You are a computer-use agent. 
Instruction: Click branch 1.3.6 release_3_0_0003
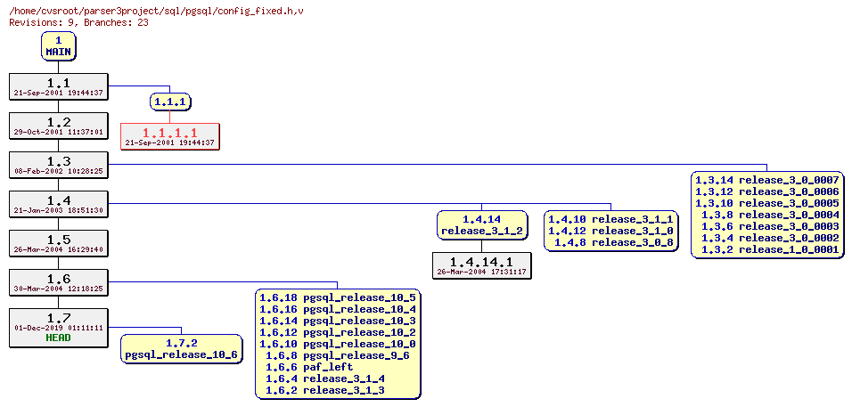pos(770,226)
